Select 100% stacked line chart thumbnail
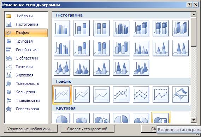Viewport: 201px width, 137px height. click(x=101, y=94)
